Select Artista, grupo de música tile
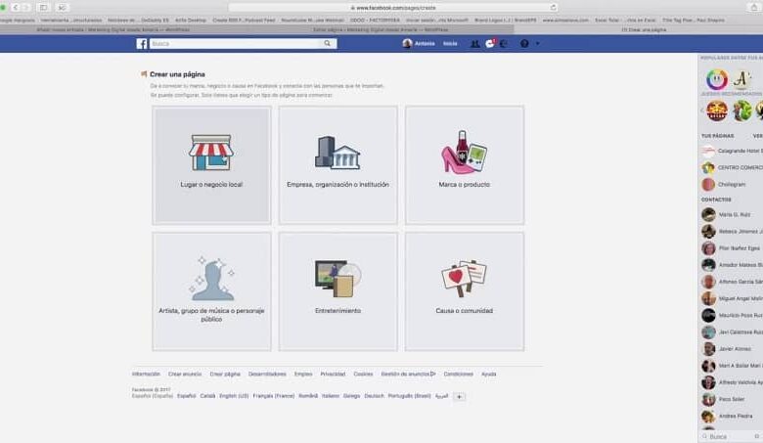This screenshot has height=443, width=763. 211,291
